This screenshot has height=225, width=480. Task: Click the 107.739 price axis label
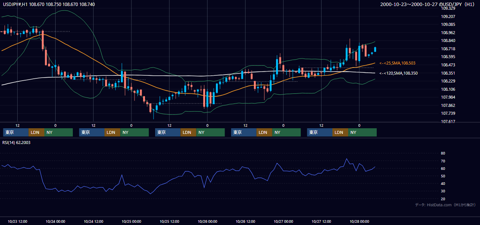[x=448, y=113]
